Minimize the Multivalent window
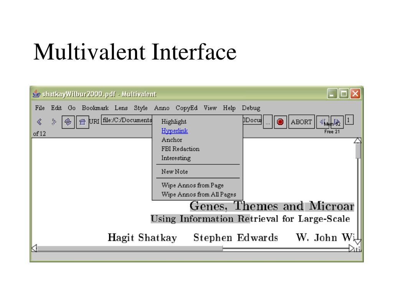 pos(332,94)
